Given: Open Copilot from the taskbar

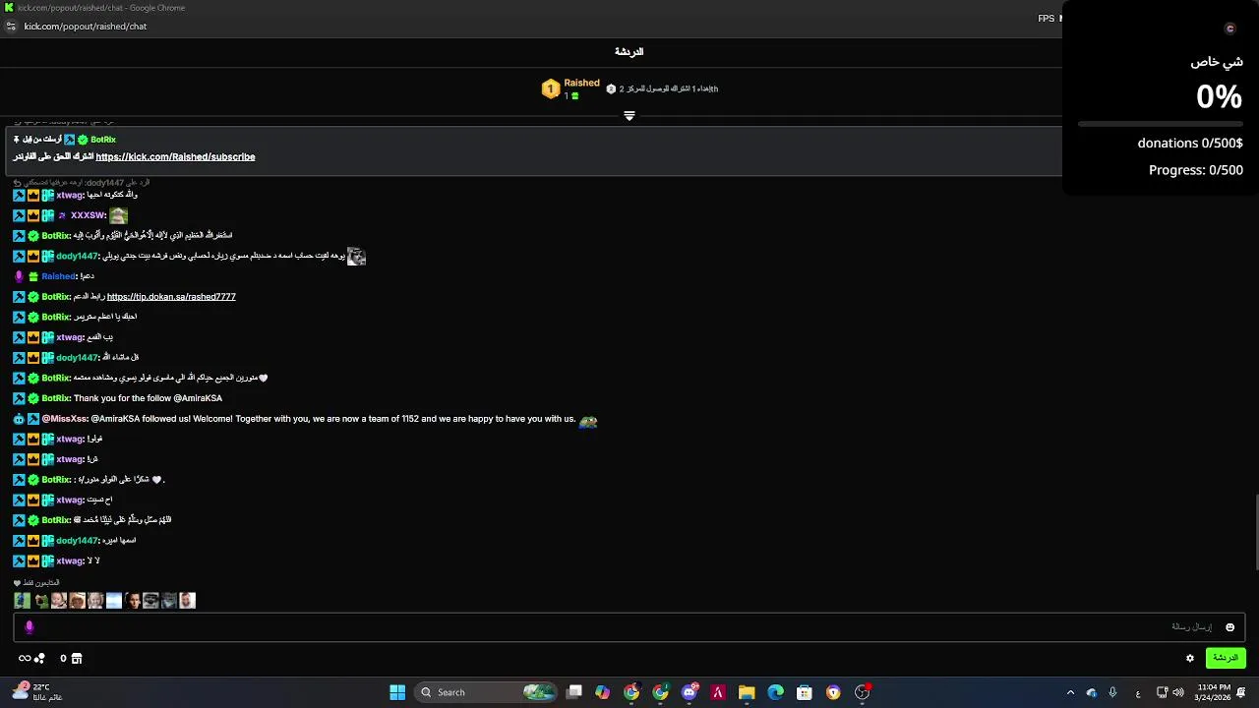Looking at the screenshot, I should tap(603, 692).
